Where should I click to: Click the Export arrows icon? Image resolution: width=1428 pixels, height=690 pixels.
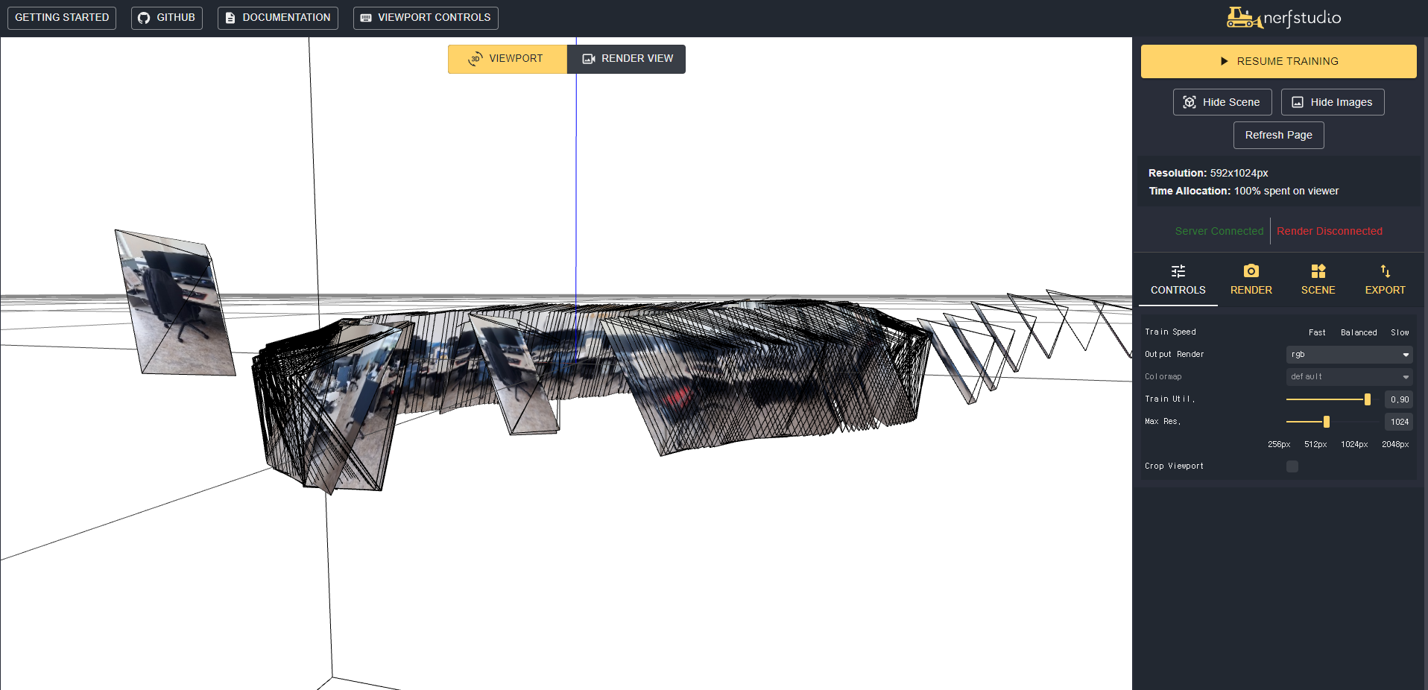[x=1384, y=271]
